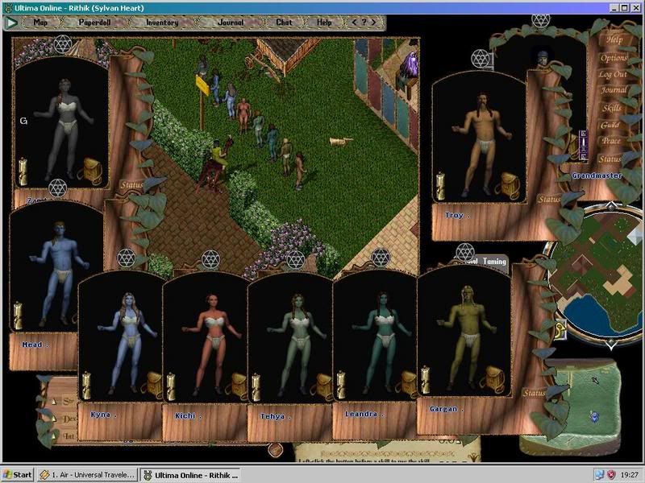Open Troy's backpack
The height and width of the screenshot is (483, 645).
coord(507,186)
